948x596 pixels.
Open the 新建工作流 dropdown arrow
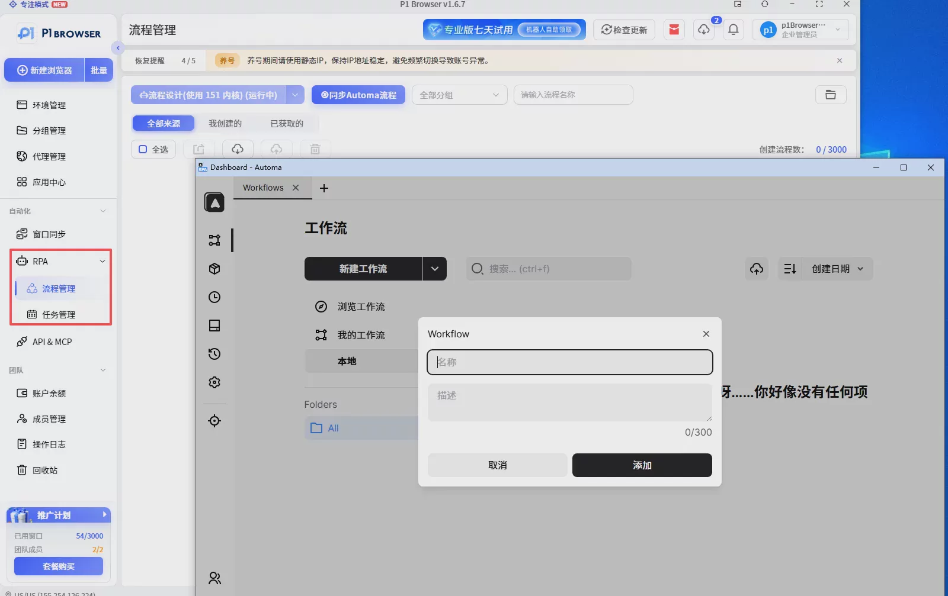tap(435, 269)
